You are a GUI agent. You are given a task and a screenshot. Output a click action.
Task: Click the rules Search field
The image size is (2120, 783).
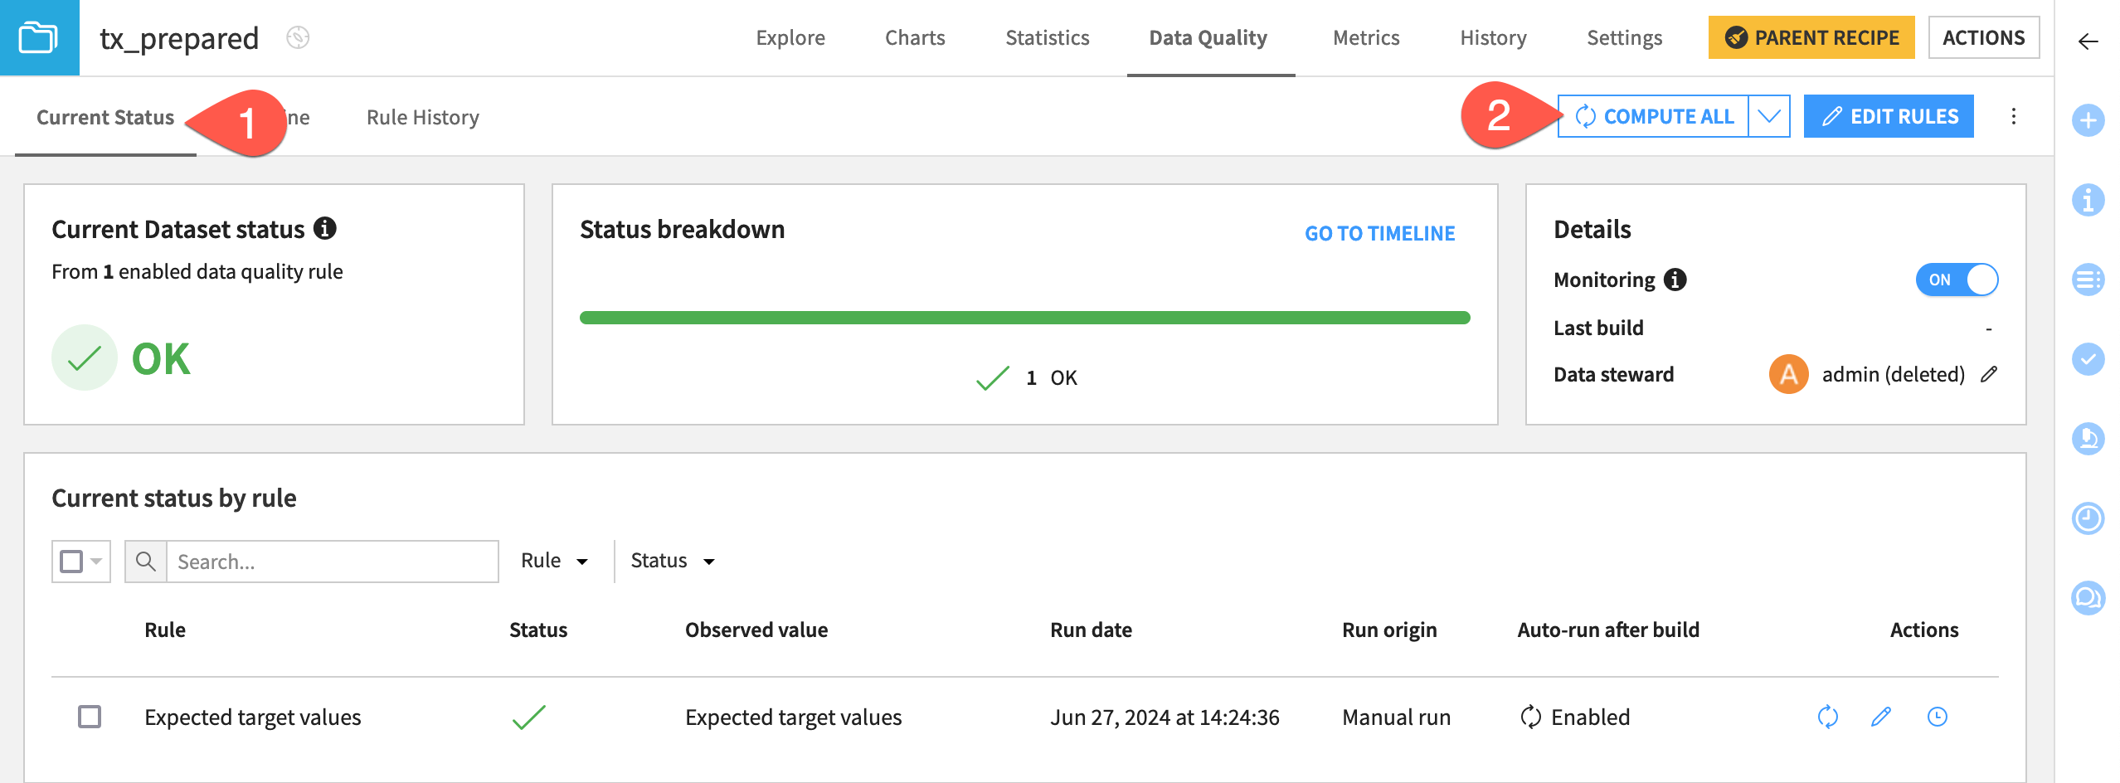point(333,562)
